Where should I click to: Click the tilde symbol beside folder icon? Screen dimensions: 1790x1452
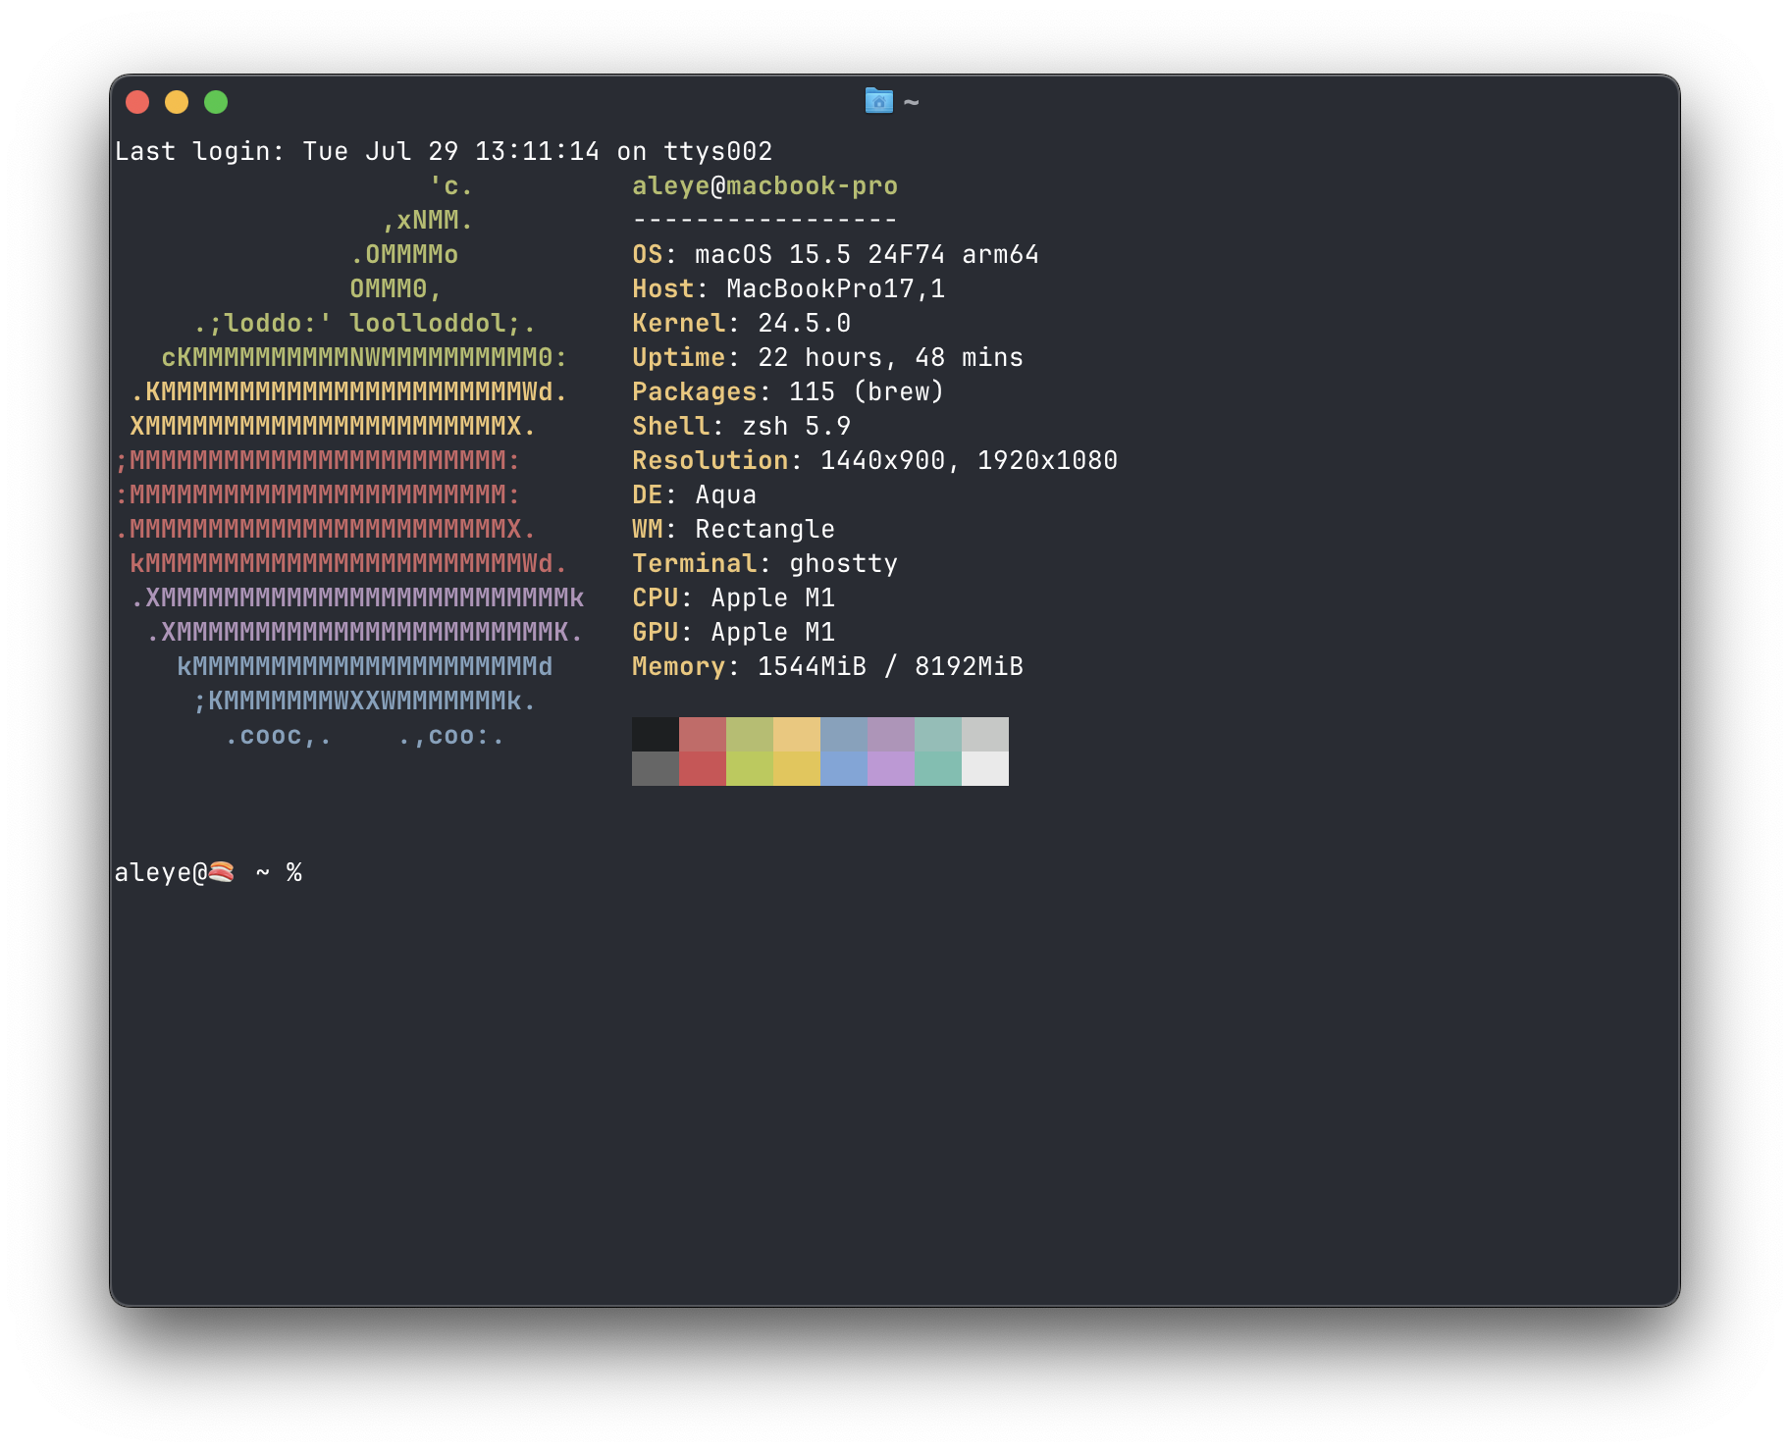click(x=911, y=101)
